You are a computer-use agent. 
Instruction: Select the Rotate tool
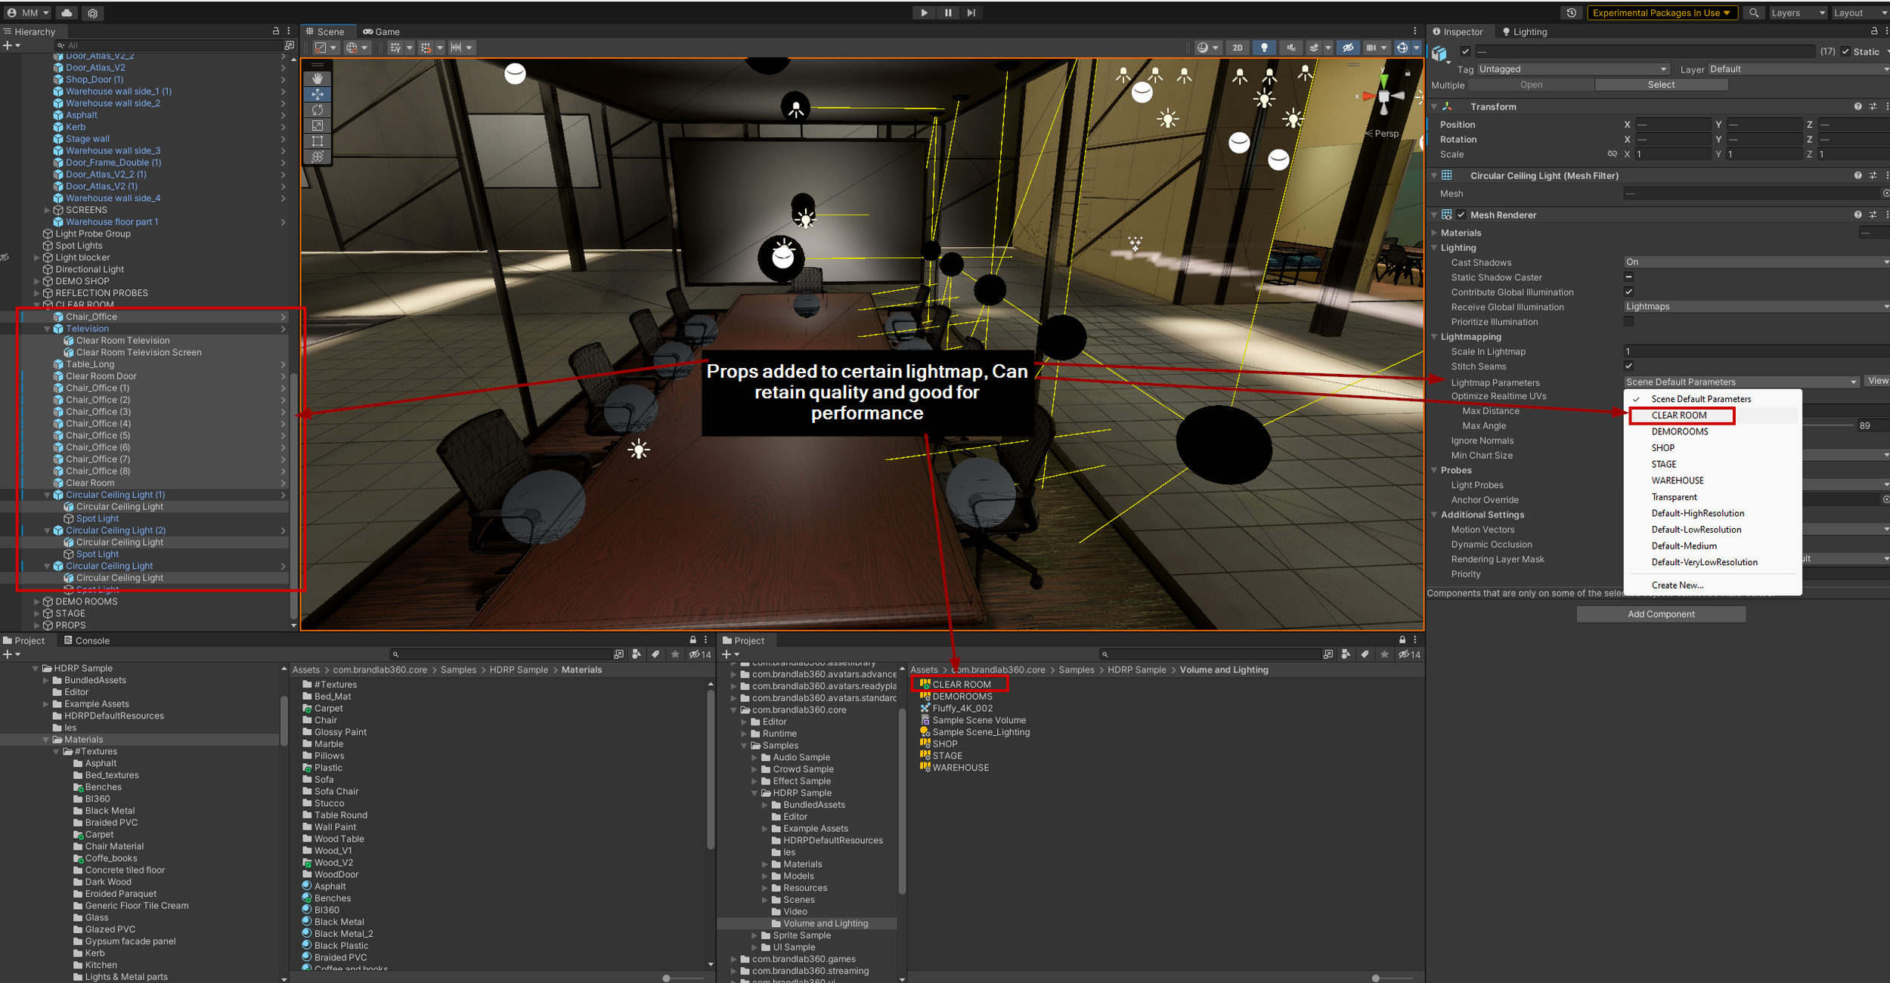[x=318, y=110]
